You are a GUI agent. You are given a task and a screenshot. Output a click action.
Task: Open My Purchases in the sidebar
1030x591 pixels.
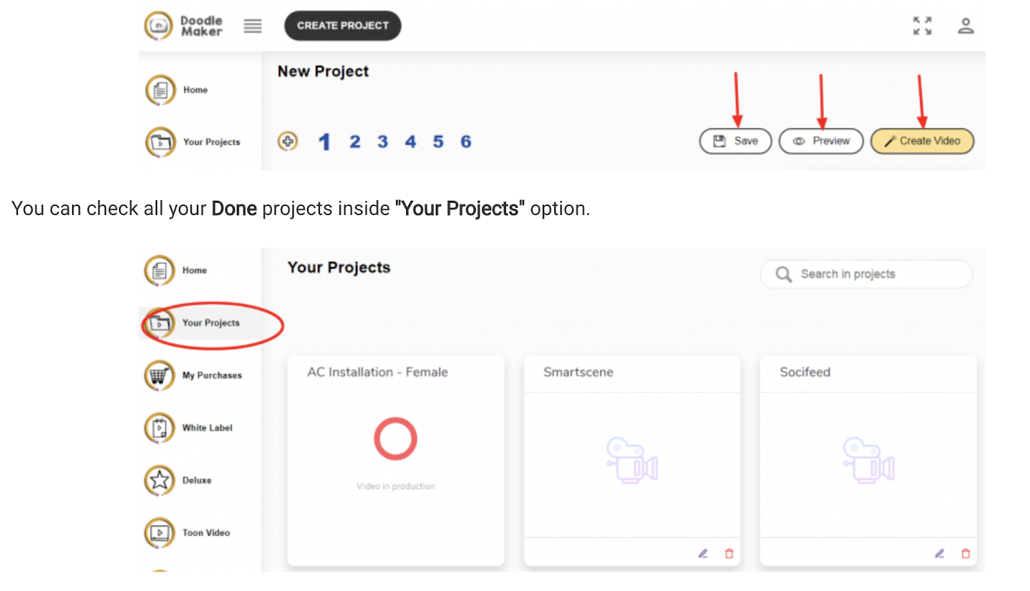pos(211,375)
